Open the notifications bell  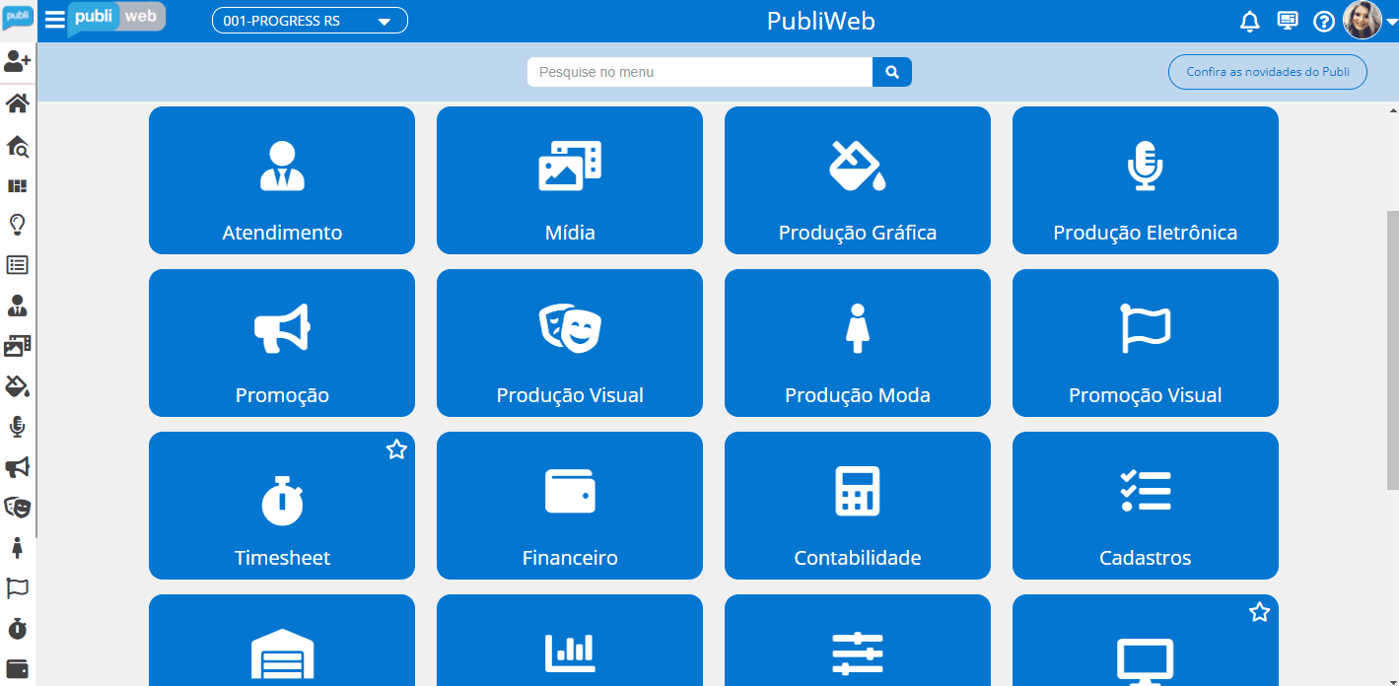click(1250, 21)
